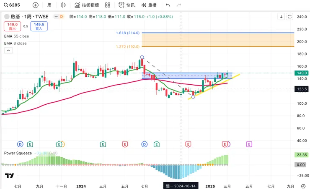Toggle fullscreen chart view icon
The width and height of the screenshot is (310, 189).
point(289,17)
